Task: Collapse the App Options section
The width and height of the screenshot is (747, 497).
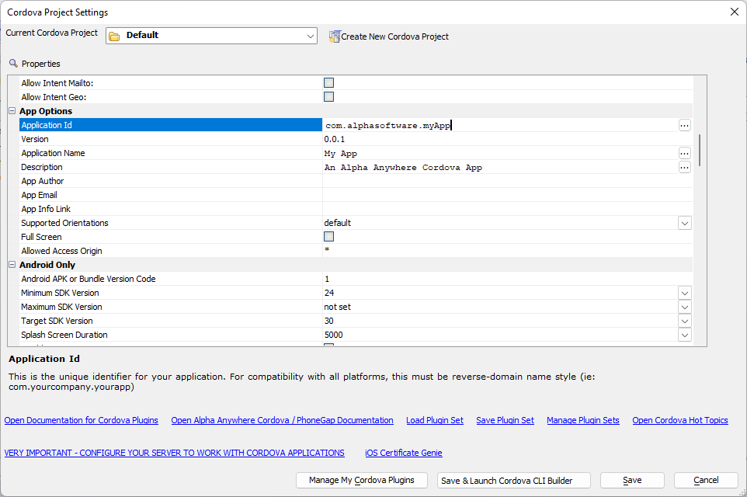Action: (x=12, y=110)
